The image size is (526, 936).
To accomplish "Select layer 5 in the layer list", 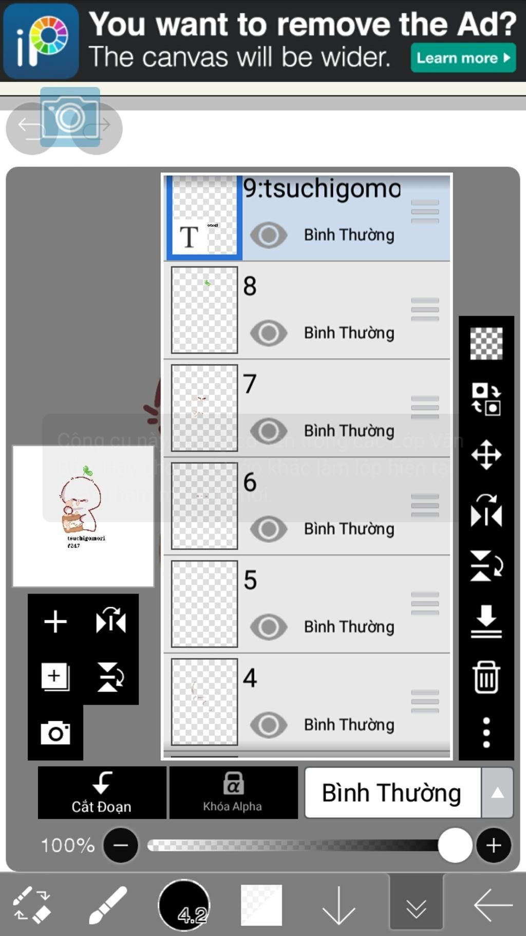I will [307, 604].
